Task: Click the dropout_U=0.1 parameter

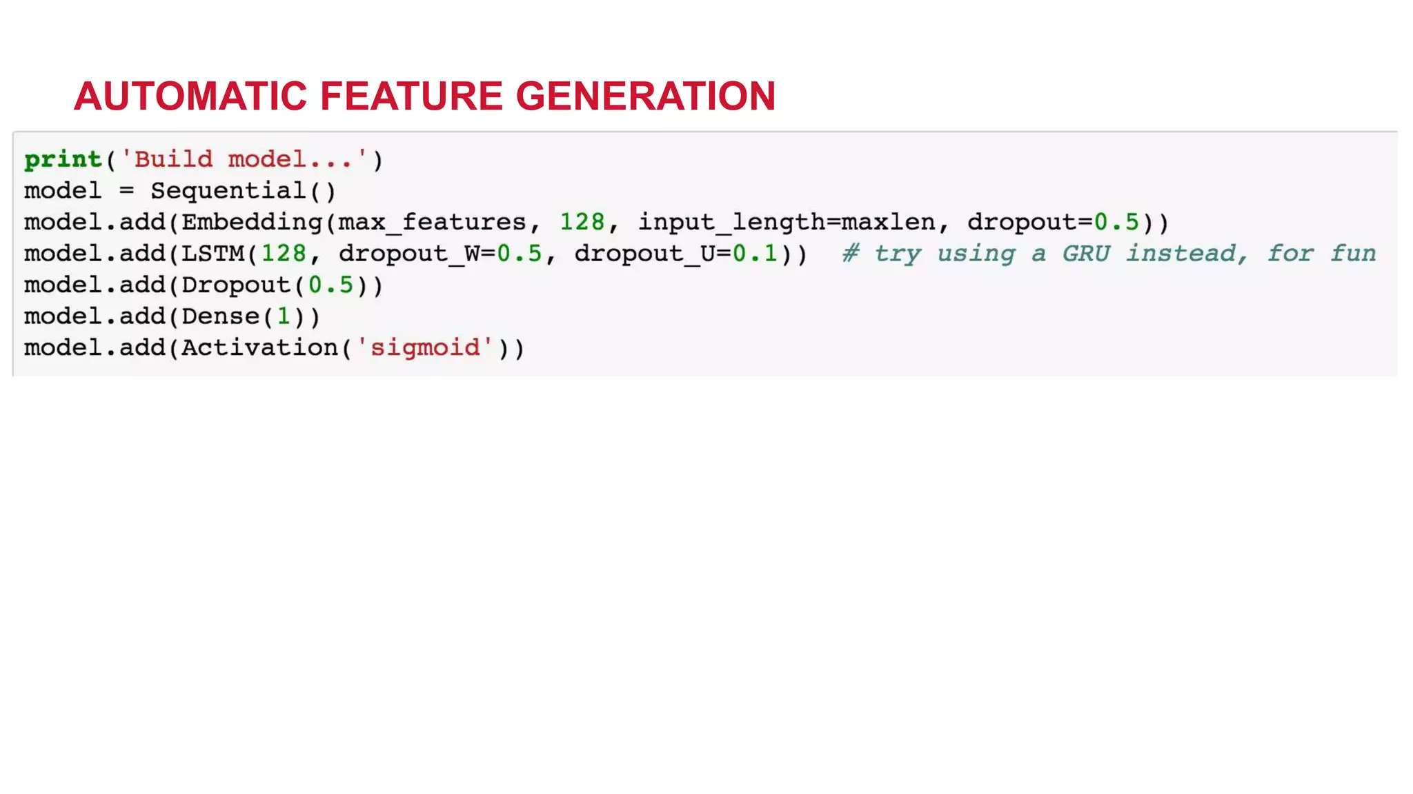Action: (x=676, y=254)
